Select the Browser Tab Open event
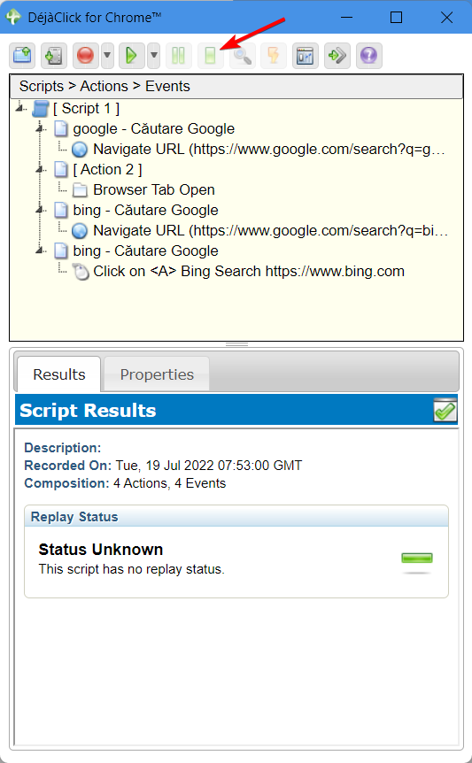 pos(154,189)
